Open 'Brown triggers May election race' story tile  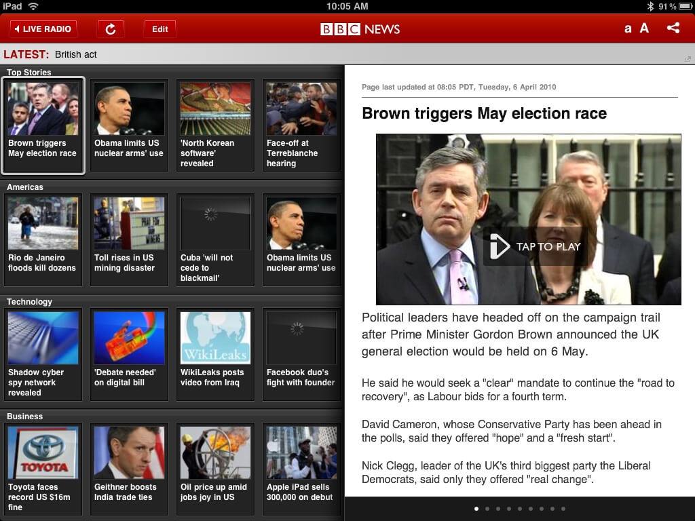pos(43,126)
